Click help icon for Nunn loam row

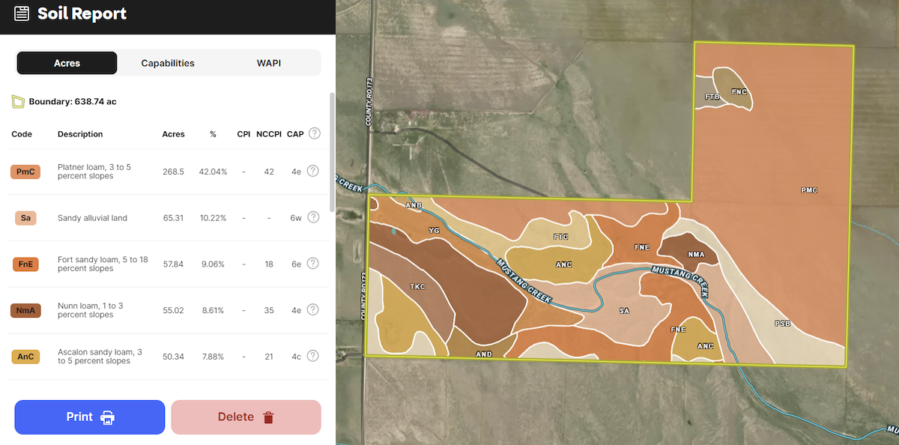click(x=313, y=309)
